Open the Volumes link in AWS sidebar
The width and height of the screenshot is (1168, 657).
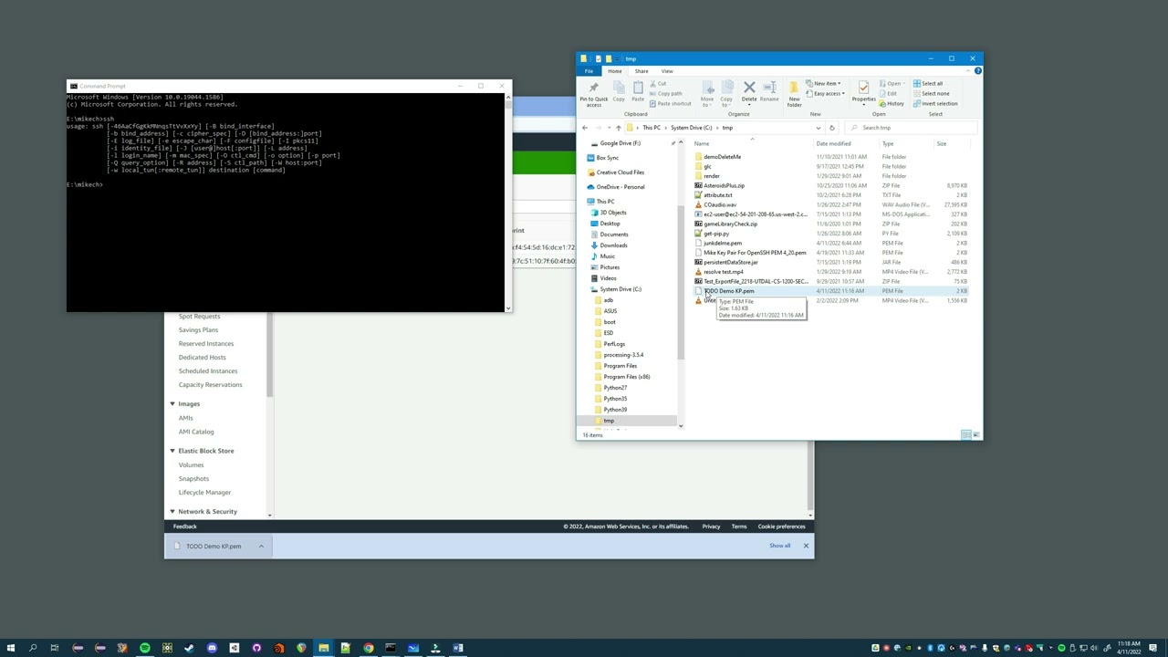click(191, 465)
